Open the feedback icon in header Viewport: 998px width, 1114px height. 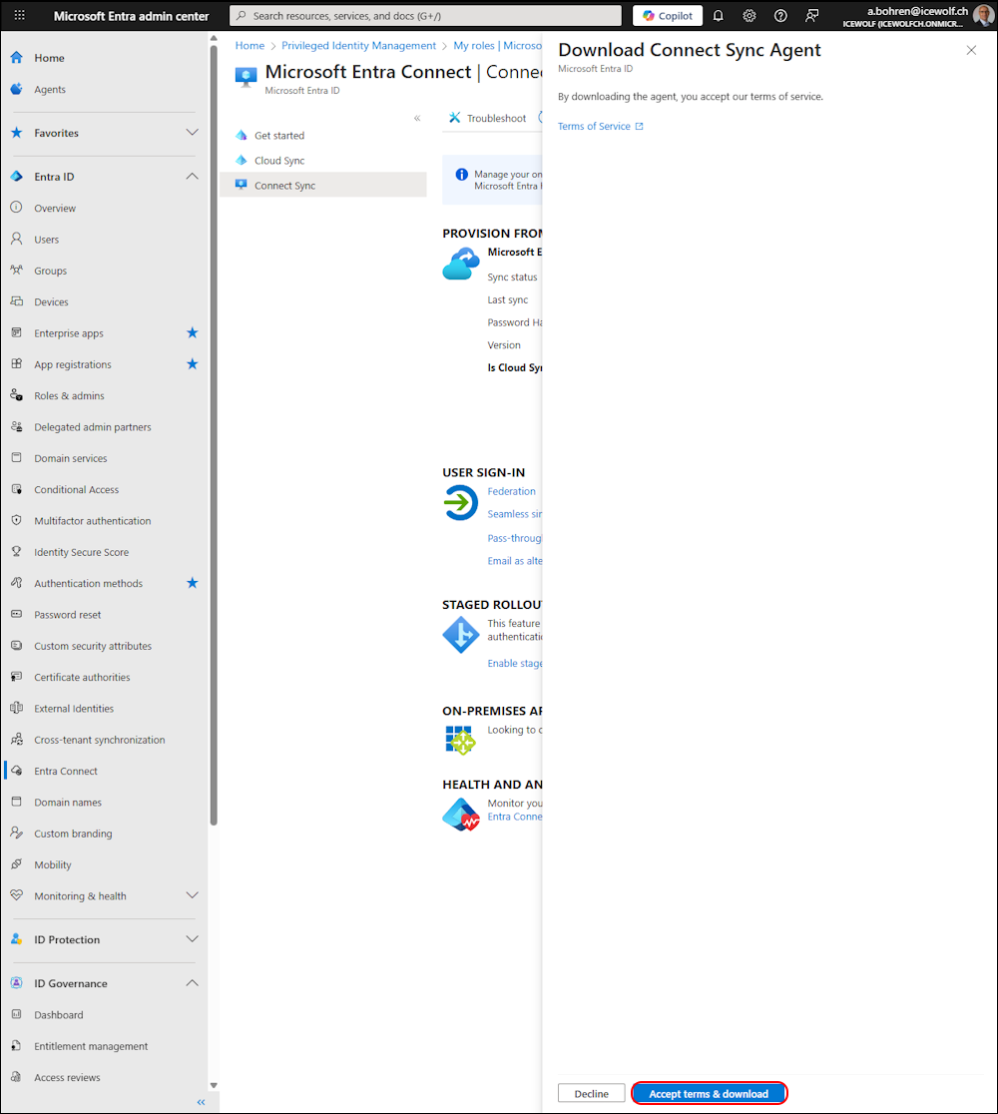pyautogui.click(x=812, y=16)
